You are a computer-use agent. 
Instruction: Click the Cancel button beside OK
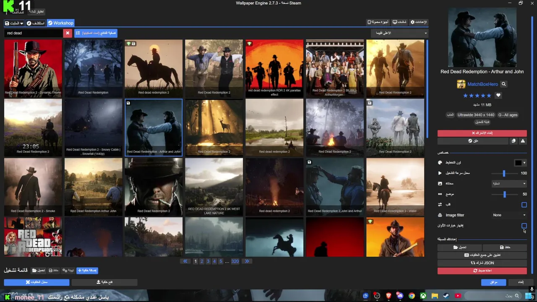(x=521, y=282)
